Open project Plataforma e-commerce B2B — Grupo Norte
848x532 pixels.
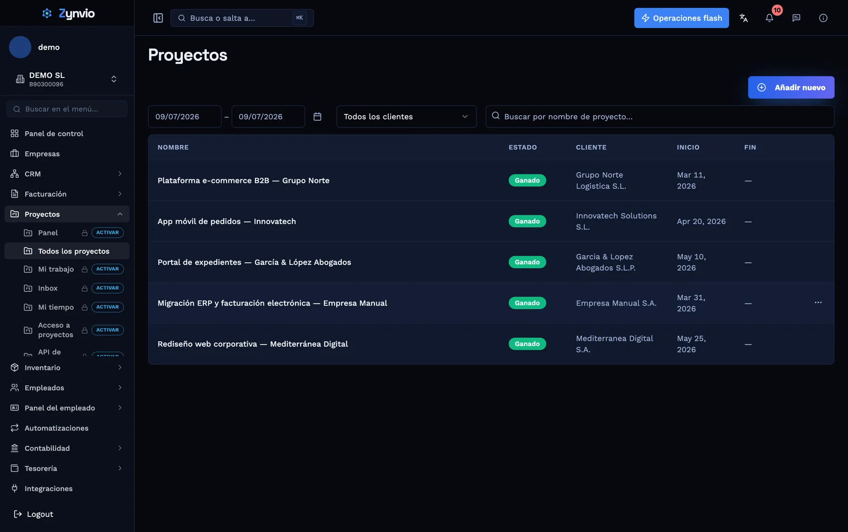(x=243, y=180)
